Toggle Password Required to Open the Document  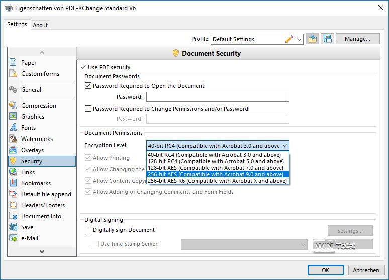pyautogui.click(x=88, y=86)
